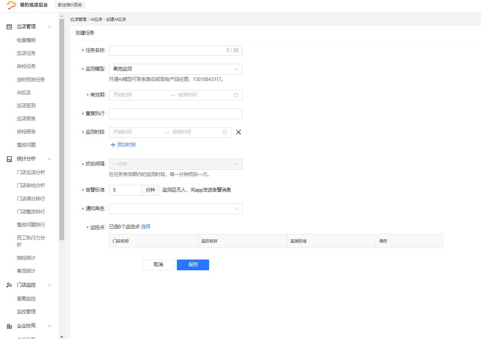Collapse the 门店监控 menu chevron

click(x=50, y=285)
